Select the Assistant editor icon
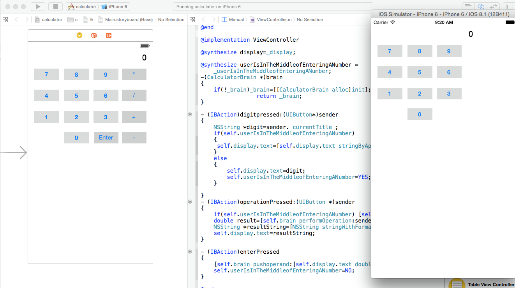The height and width of the screenshot is (288, 515). (481, 7)
